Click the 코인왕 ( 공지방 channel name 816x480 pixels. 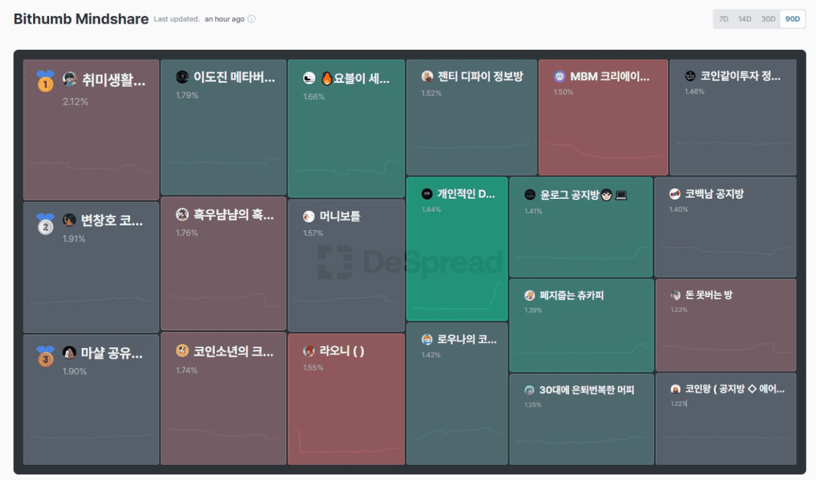click(x=735, y=389)
